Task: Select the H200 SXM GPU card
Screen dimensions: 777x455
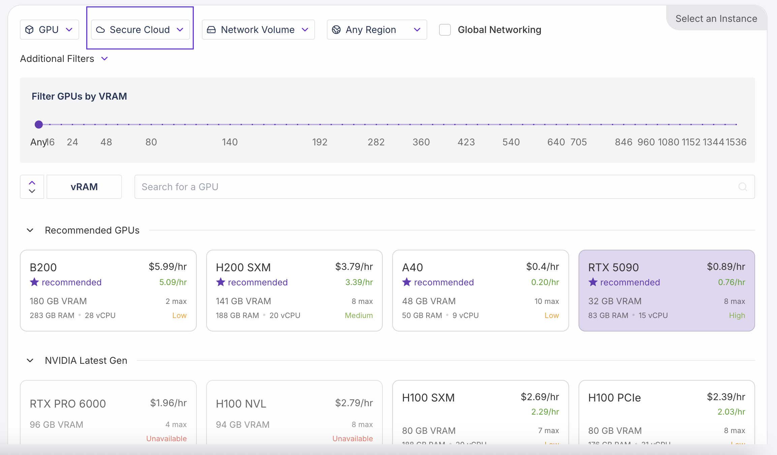Action: coord(294,290)
